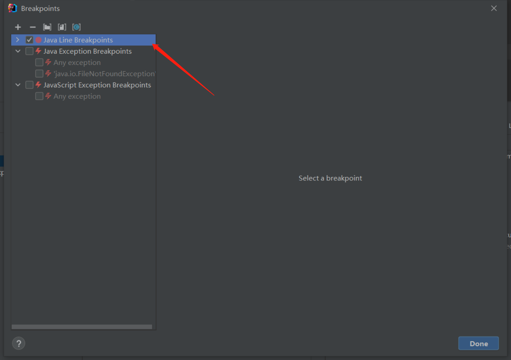
Task: Toggle Group by Package icon
Action: [47, 27]
